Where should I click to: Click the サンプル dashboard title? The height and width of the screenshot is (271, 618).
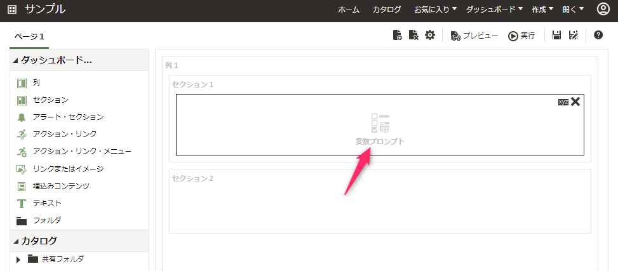coord(45,10)
